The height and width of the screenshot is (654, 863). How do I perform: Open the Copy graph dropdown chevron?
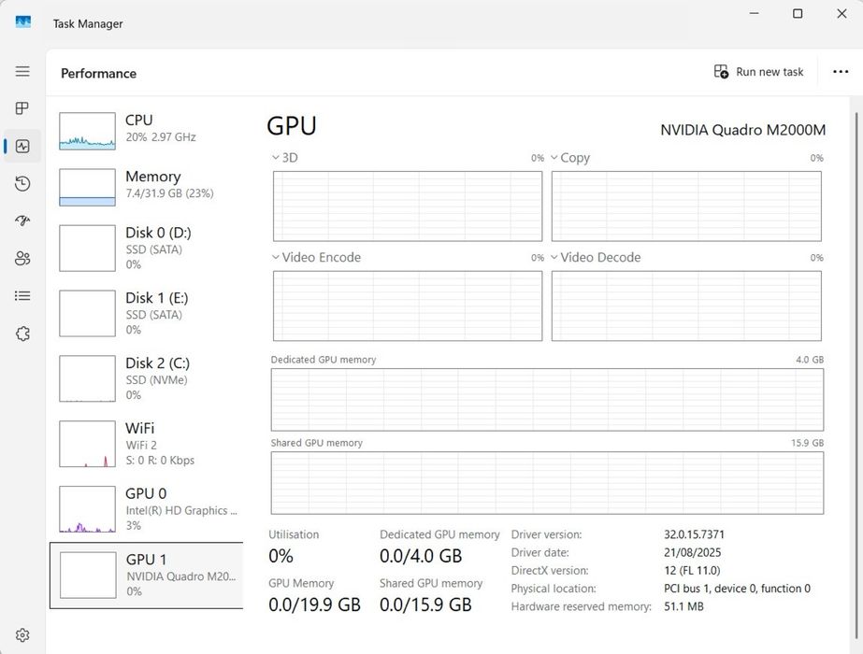pyautogui.click(x=554, y=158)
